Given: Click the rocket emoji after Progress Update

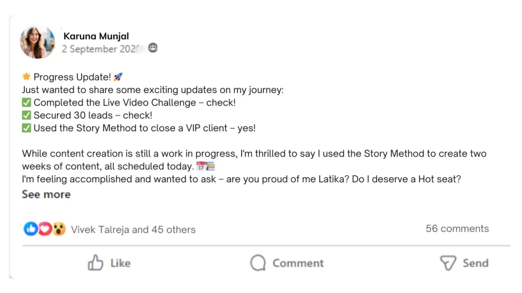Looking at the screenshot, I should coord(118,77).
